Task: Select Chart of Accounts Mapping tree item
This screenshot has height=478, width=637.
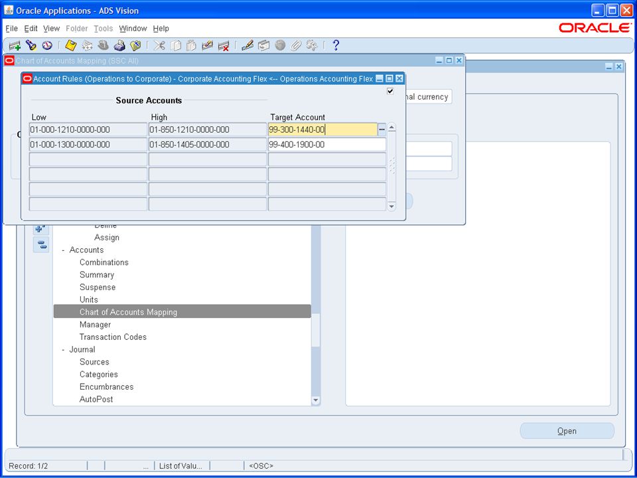Action: pos(182,312)
